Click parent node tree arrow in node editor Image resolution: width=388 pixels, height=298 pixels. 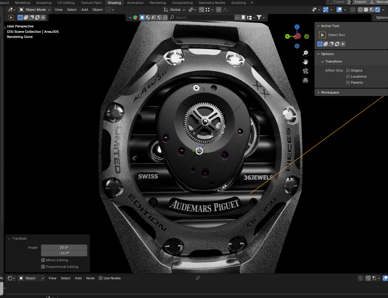point(361,278)
